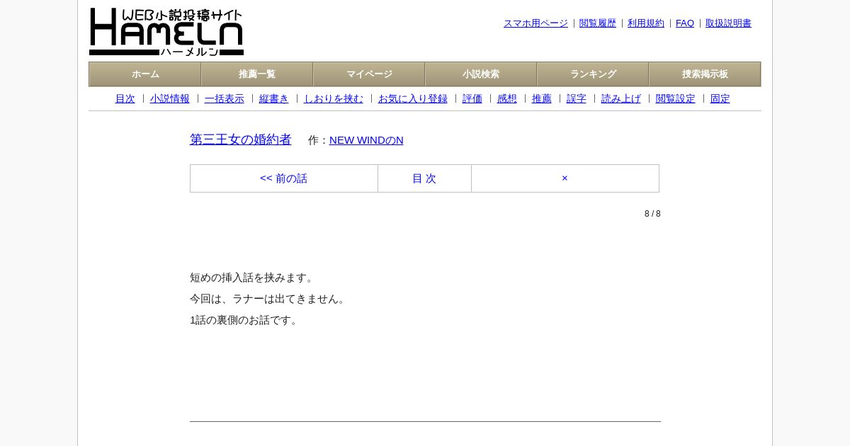Click the line 短めの挿入話を挟みます。
Image resolution: width=850 pixels, height=446 pixels.
click(254, 278)
